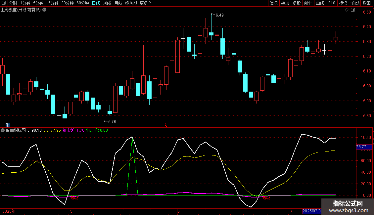Activate the 画线 drawing tool
This screenshot has height=215, width=374.
(320, 3)
